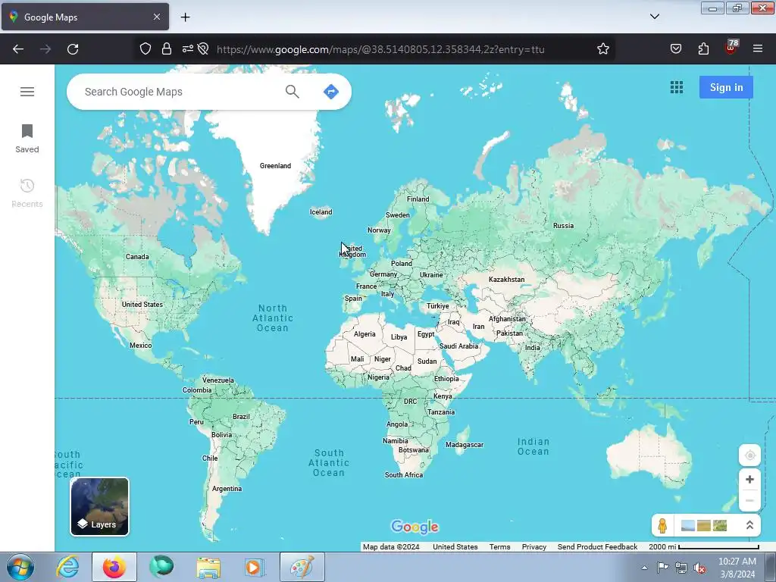Expand the imagery strip chevron
Viewport: 776px width, 582px height.
click(749, 525)
